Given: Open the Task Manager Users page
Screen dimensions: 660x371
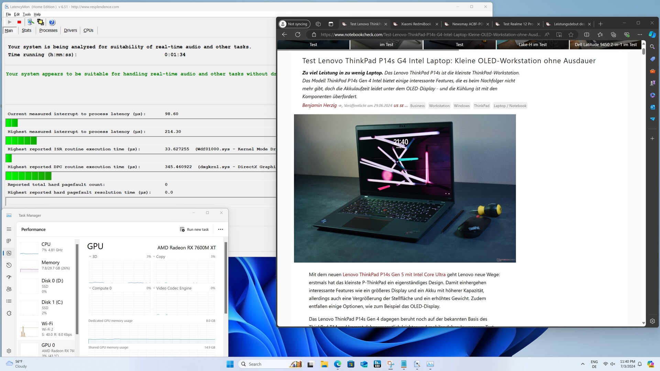Looking at the screenshot, I should click(x=9, y=289).
